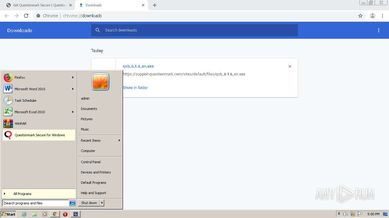The width and height of the screenshot is (389, 218).
Task: Switch to the Get Questionmark Secure tab
Action: pyautogui.click(x=40, y=5)
